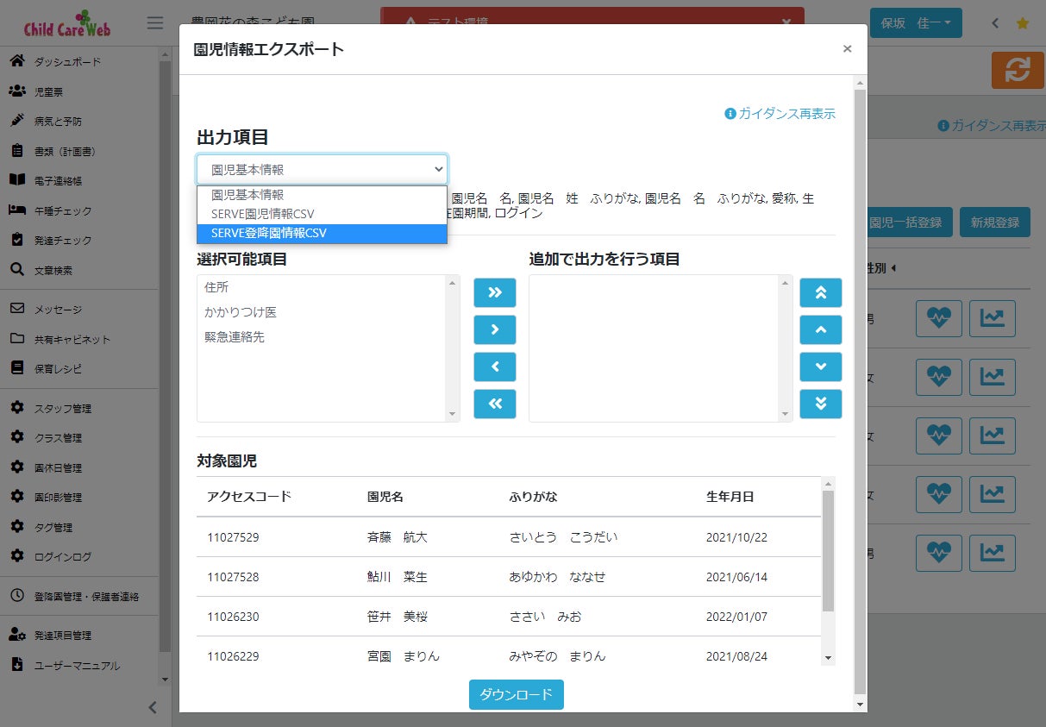Click the magnifier icon beside 文章検索

pos(16,269)
